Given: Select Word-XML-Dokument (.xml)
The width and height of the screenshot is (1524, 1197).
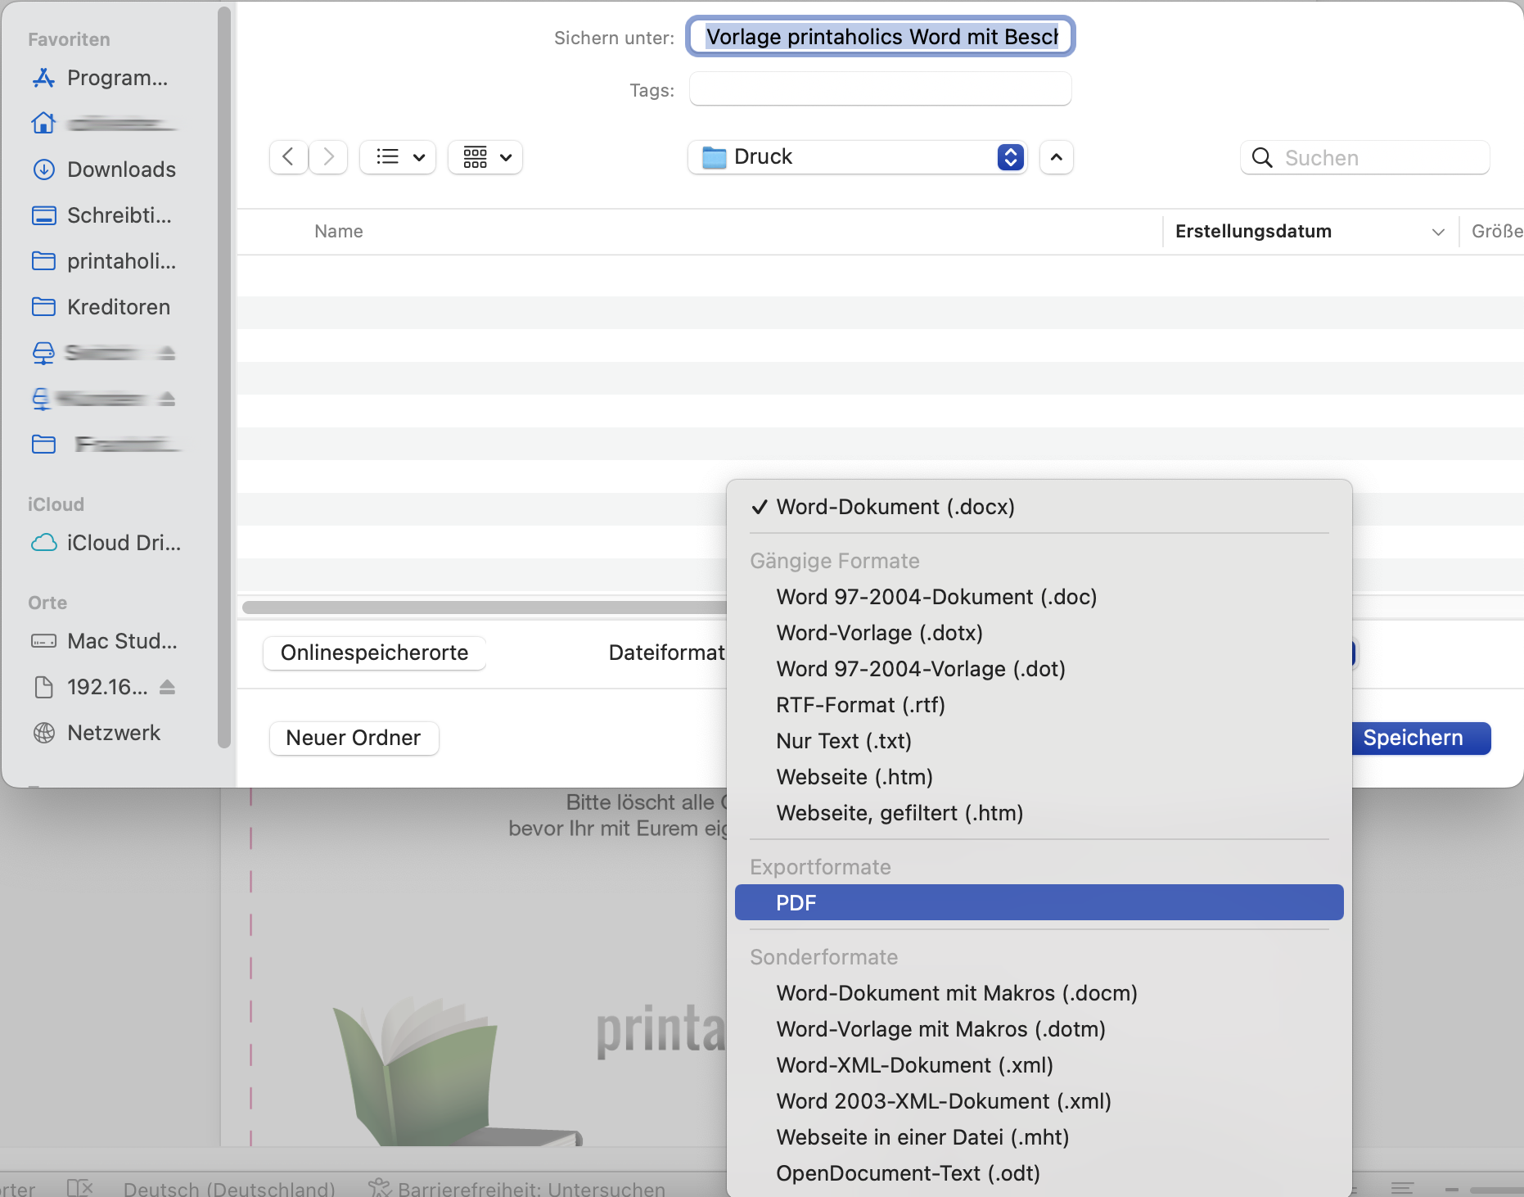Looking at the screenshot, I should pos(1039,1065).
